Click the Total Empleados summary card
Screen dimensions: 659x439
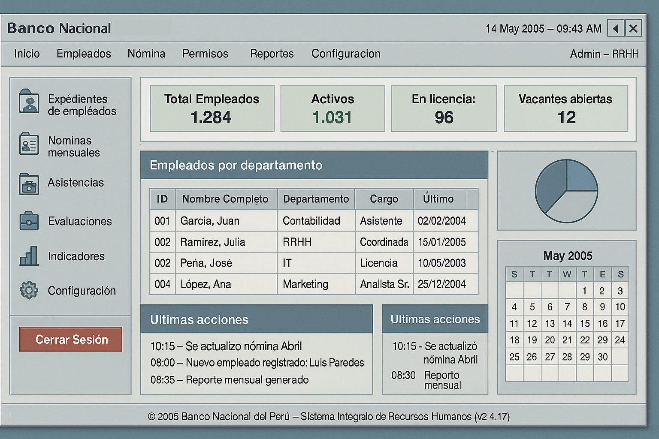coord(212,108)
